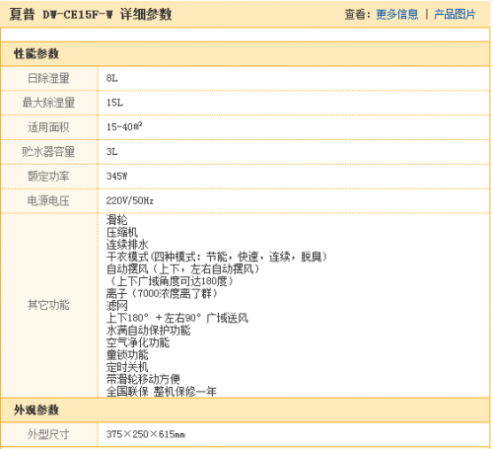Click the 滑轮 feature line

pos(116,220)
